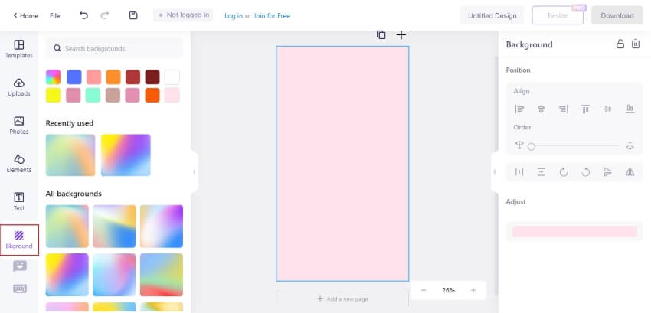Send layer to back icon

point(519,145)
